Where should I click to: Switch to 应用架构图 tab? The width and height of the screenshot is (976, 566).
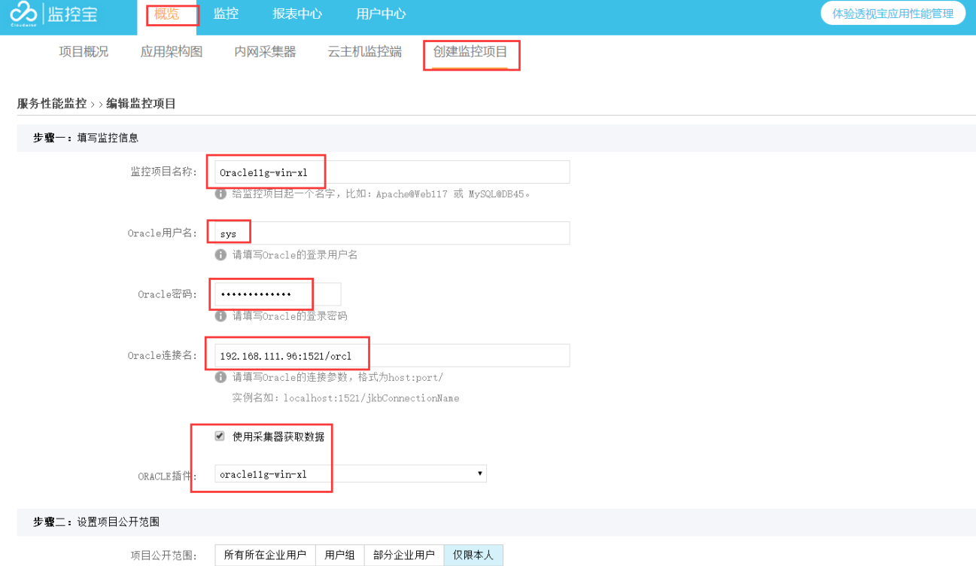pos(172,52)
